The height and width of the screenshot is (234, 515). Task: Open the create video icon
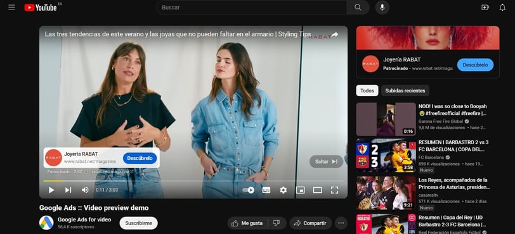click(x=485, y=7)
